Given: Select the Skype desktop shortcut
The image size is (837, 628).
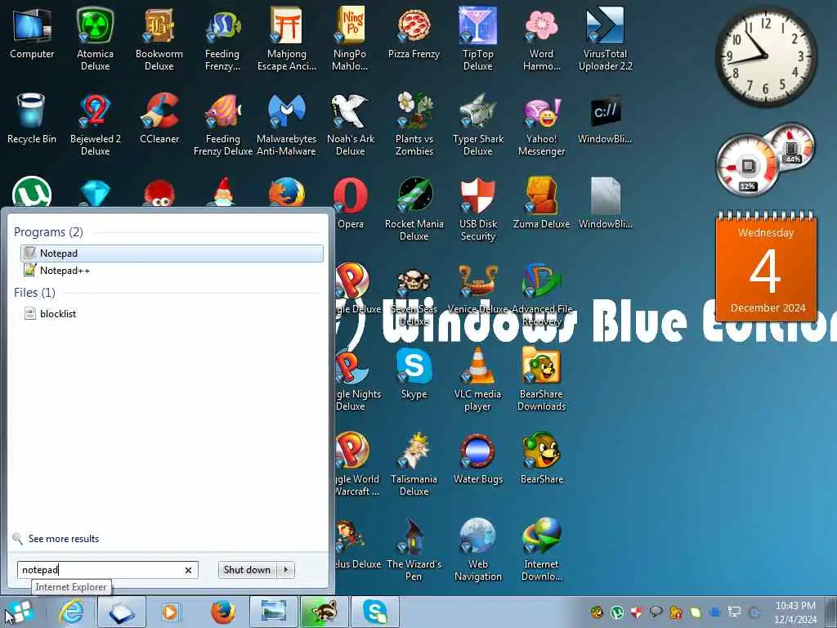Looking at the screenshot, I should click(x=414, y=373).
